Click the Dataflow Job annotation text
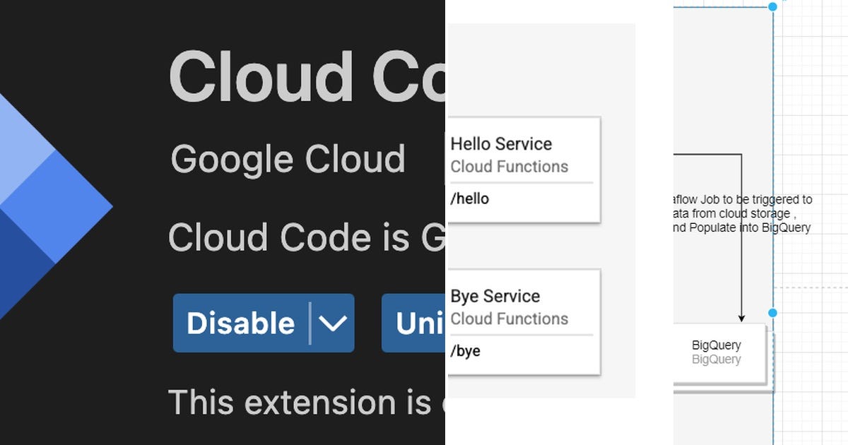The height and width of the screenshot is (445, 848). (x=738, y=213)
